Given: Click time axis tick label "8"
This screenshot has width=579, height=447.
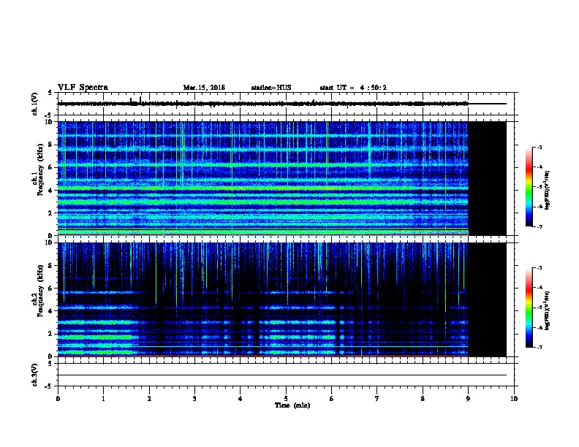Looking at the screenshot, I should click(x=423, y=399).
